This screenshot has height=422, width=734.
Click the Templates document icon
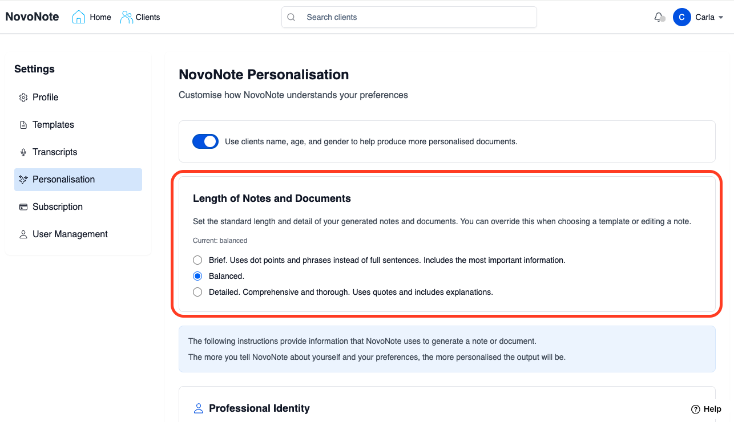point(23,125)
